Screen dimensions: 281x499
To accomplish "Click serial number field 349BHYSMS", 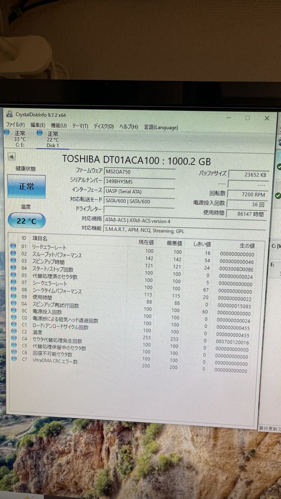I will pos(139,181).
